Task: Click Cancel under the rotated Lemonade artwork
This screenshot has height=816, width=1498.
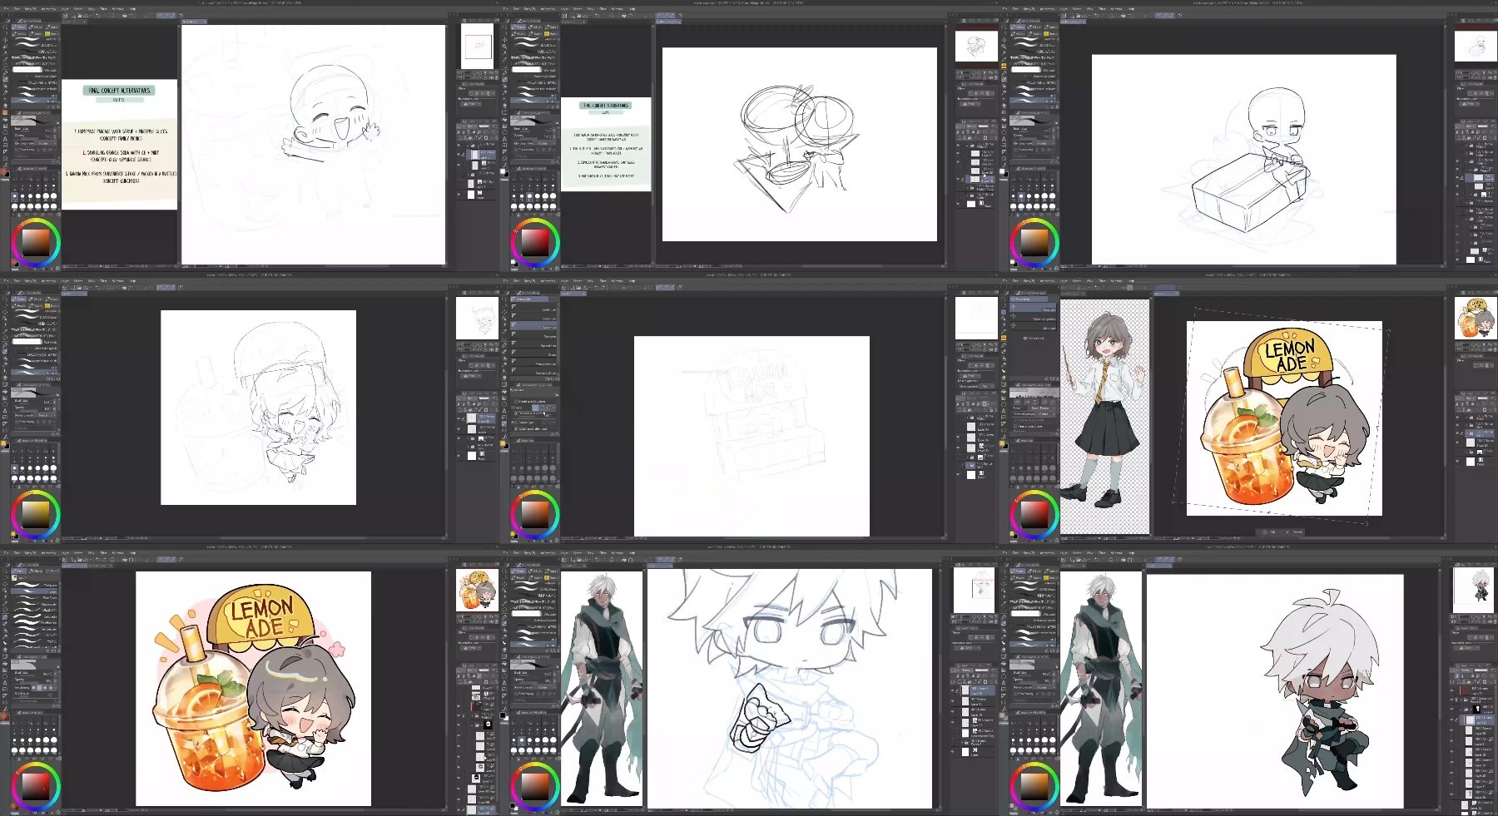Action: pyautogui.click(x=1295, y=532)
